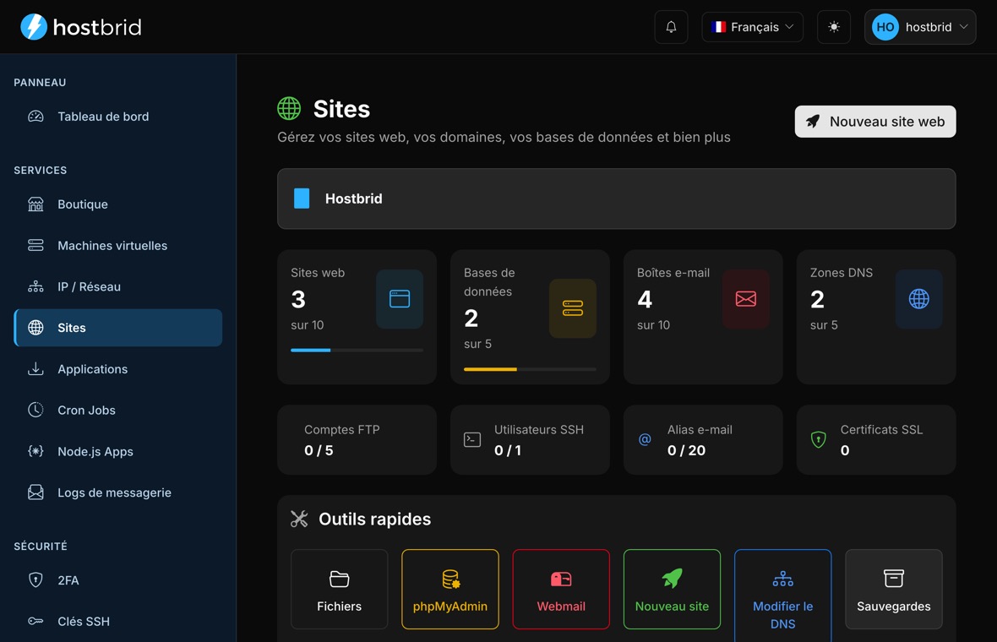
Task: Open the Comptes FTP card
Action: (x=357, y=440)
